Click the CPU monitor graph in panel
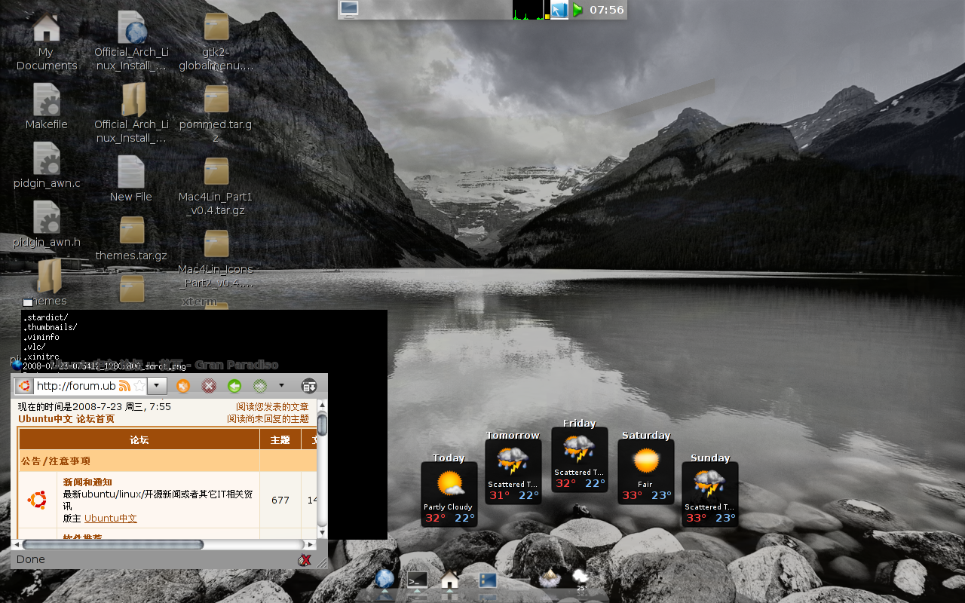965x603 pixels. click(x=528, y=10)
